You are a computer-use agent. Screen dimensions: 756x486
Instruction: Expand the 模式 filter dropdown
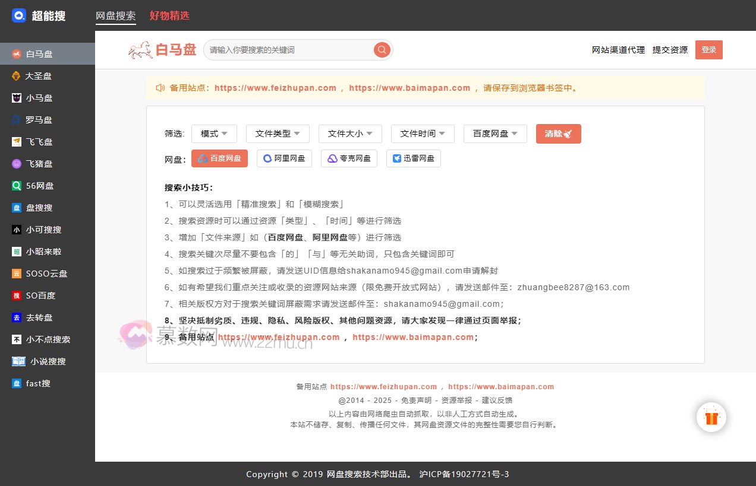click(x=214, y=134)
